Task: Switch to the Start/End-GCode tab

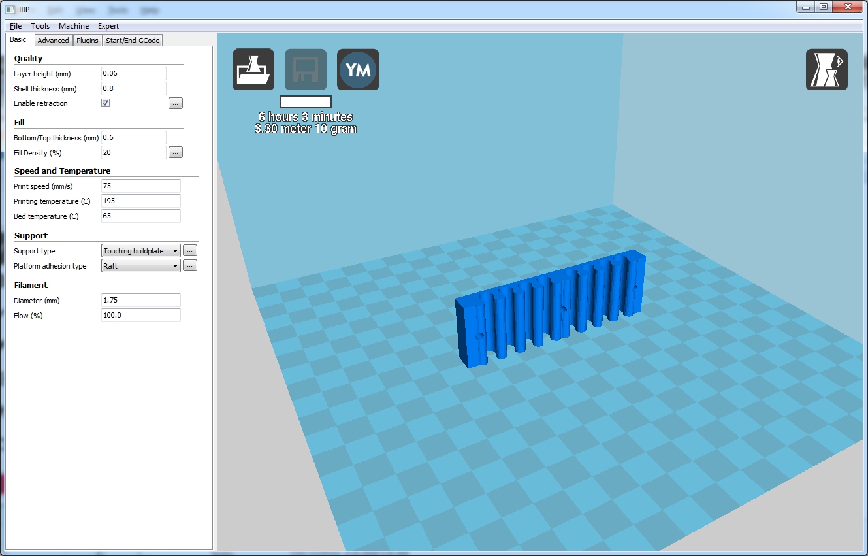Action: click(x=133, y=41)
